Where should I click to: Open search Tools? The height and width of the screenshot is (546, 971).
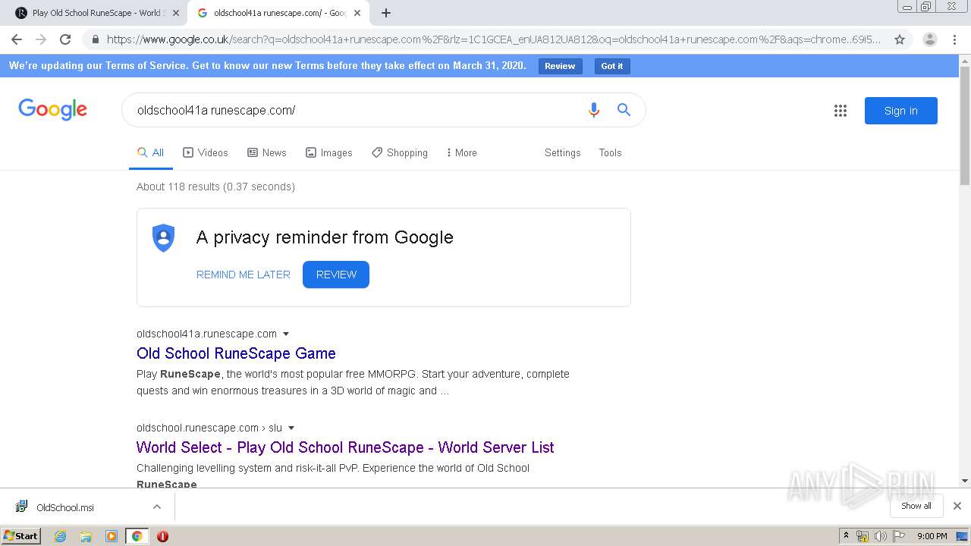[610, 152]
